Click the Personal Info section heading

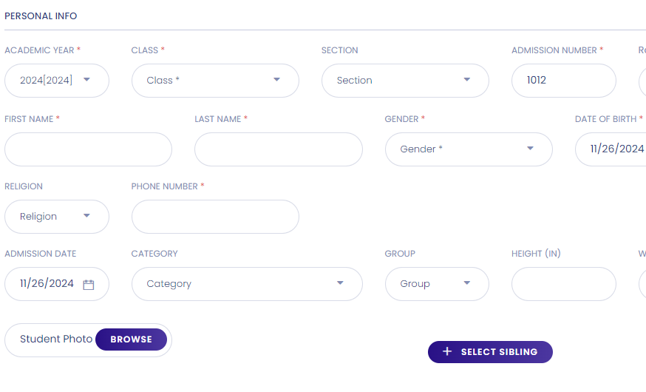(x=41, y=16)
